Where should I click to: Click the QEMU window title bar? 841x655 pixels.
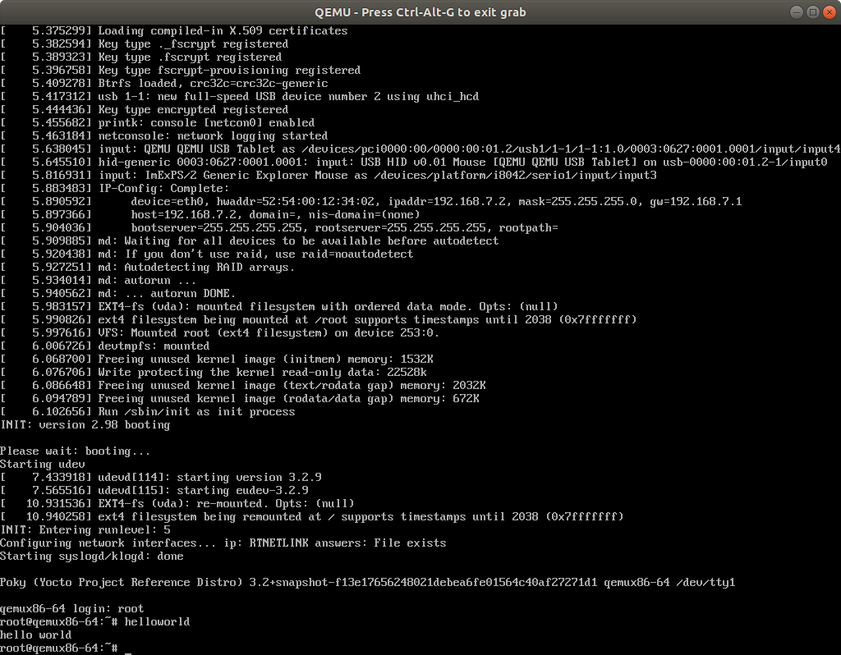click(x=420, y=12)
